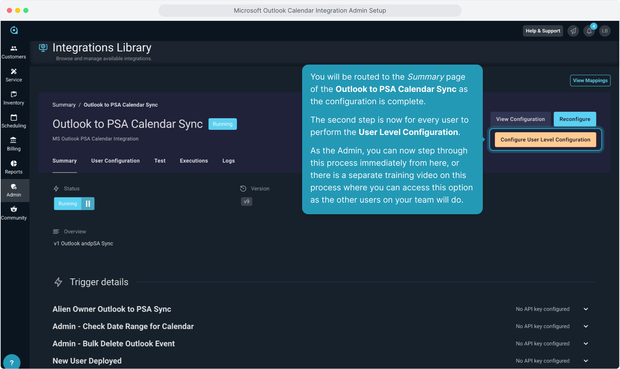Click the Trigger details heading

pos(99,282)
